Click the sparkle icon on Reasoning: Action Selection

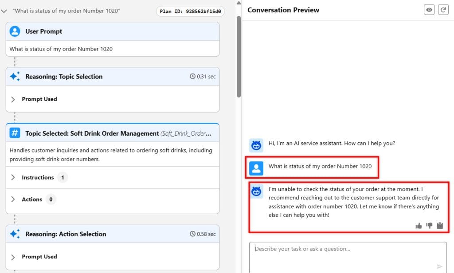click(x=14, y=234)
